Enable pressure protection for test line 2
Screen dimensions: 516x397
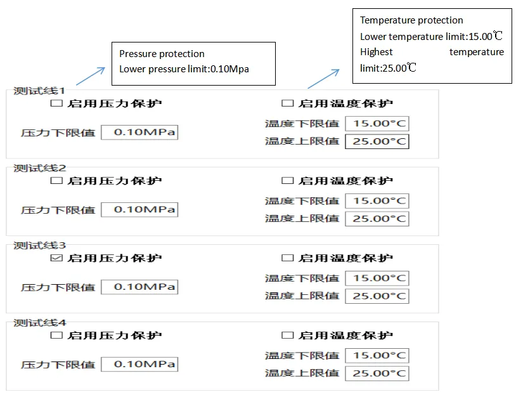pos(56,181)
